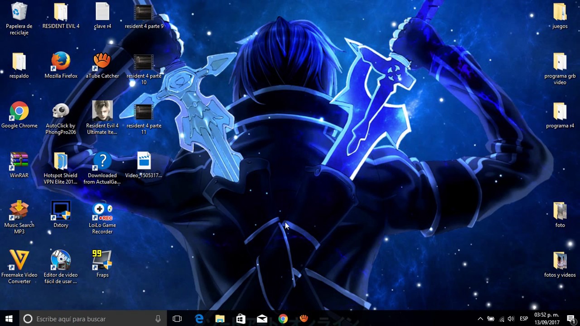
Task: Open Microsoft Store from the taskbar
Action: 241,319
